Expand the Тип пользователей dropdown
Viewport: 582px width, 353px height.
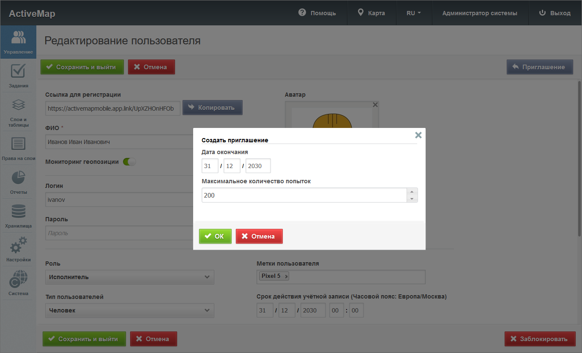point(129,310)
